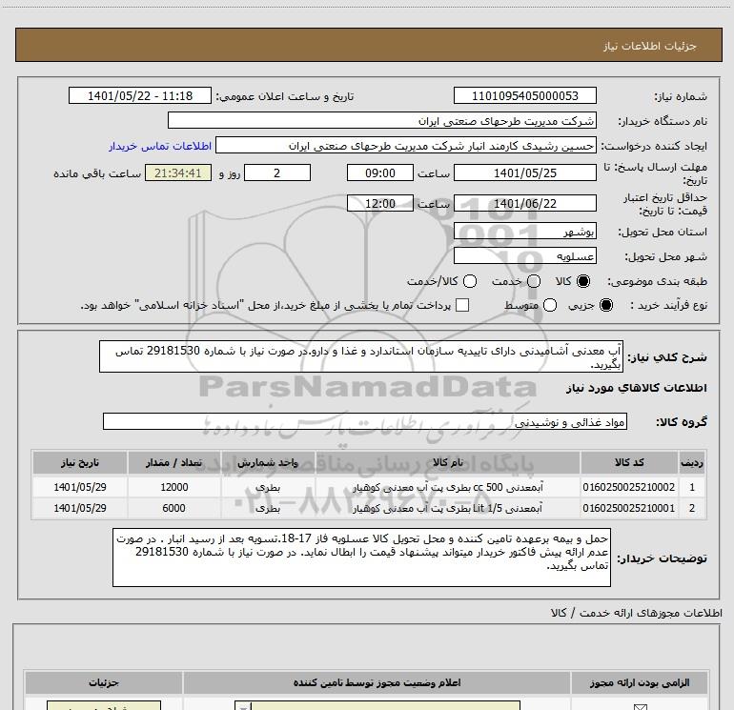Click the remaining days field showing 2
The height and width of the screenshot is (710, 734).
click(x=277, y=172)
